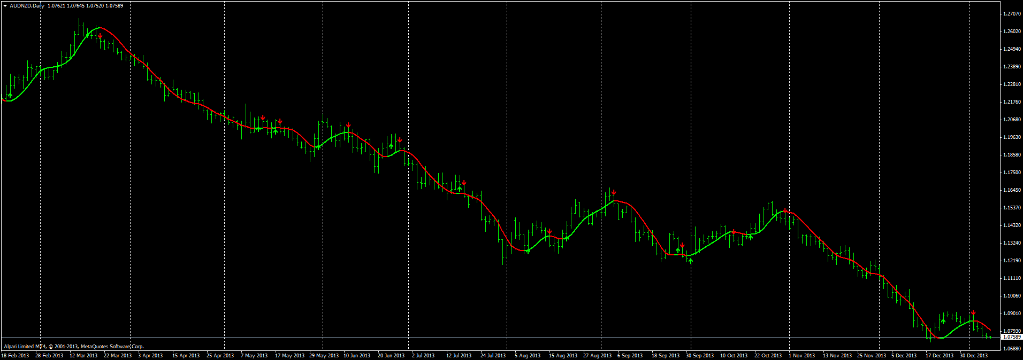Click price level 1.23890 on the price axis
Image resolution: width=1023 pixels, height=360 pixels.
[x=1012, y=67]
